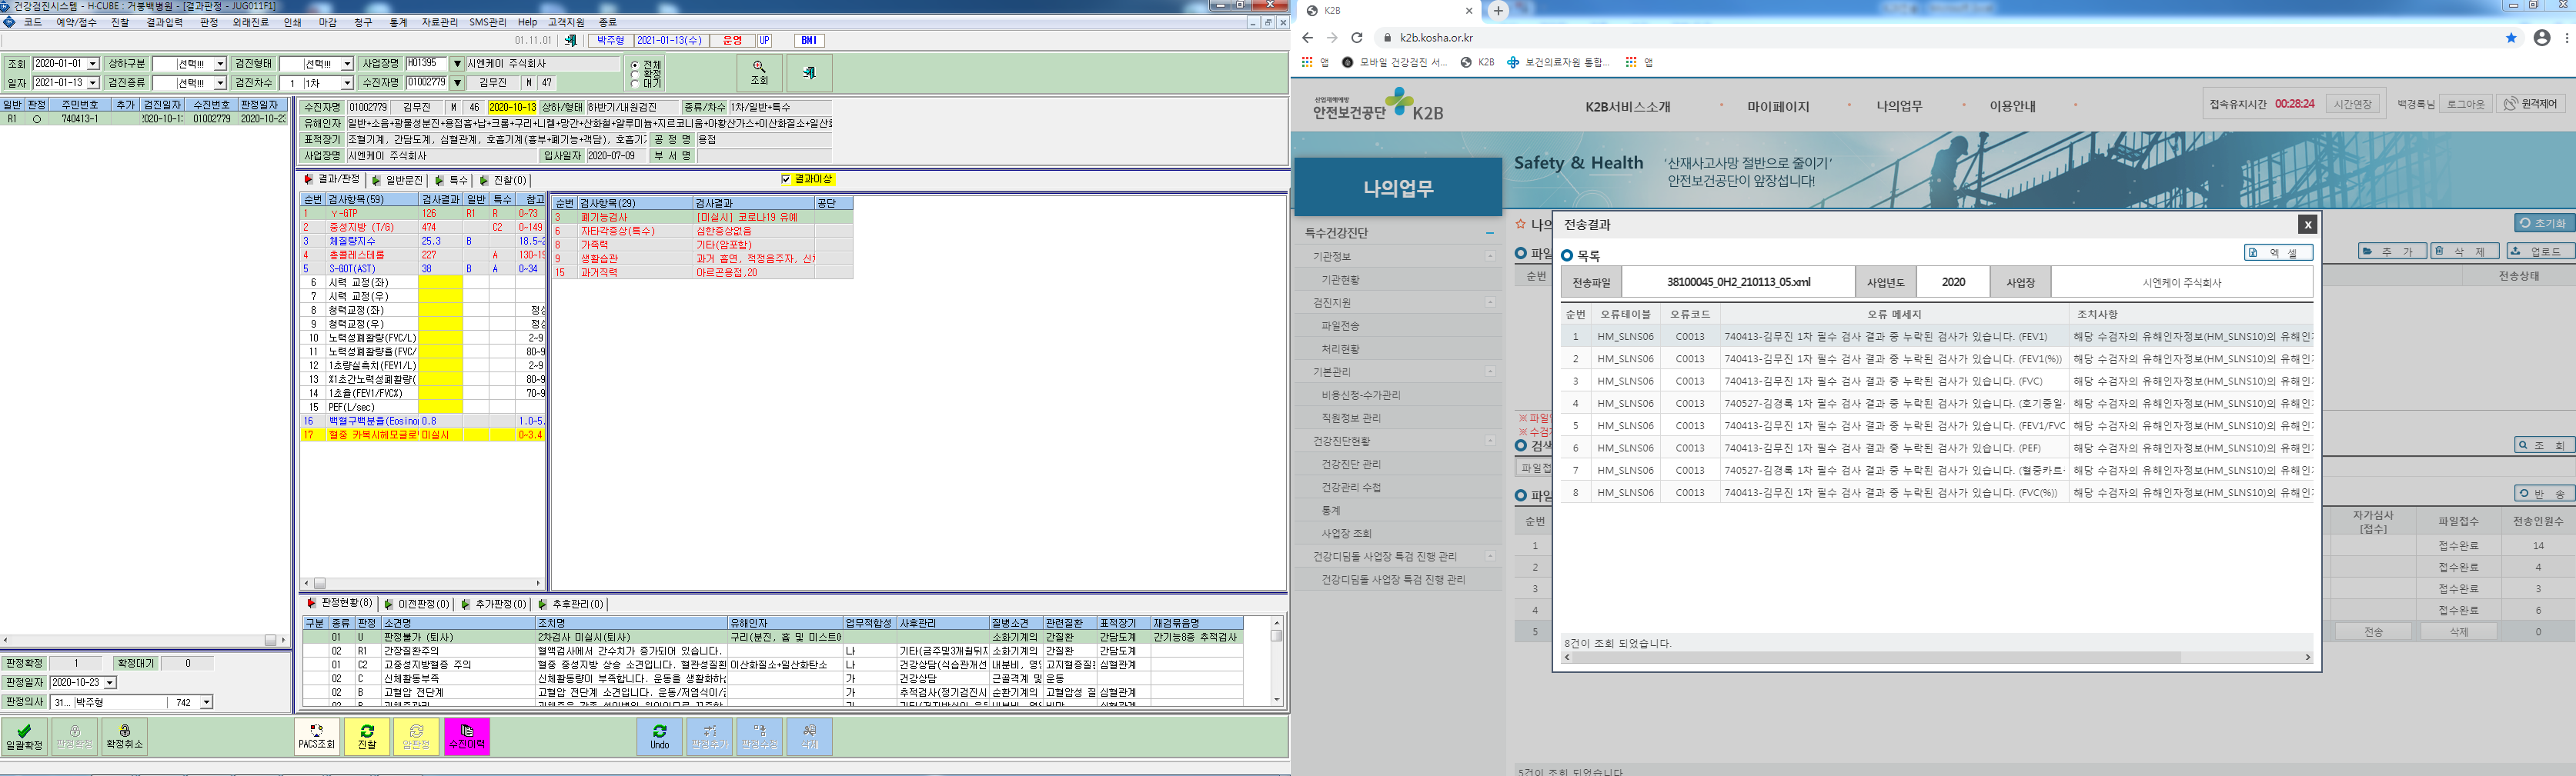Select the 확정 radio button
Screen dimensions: 2576x776
click(x=635, y=73)
